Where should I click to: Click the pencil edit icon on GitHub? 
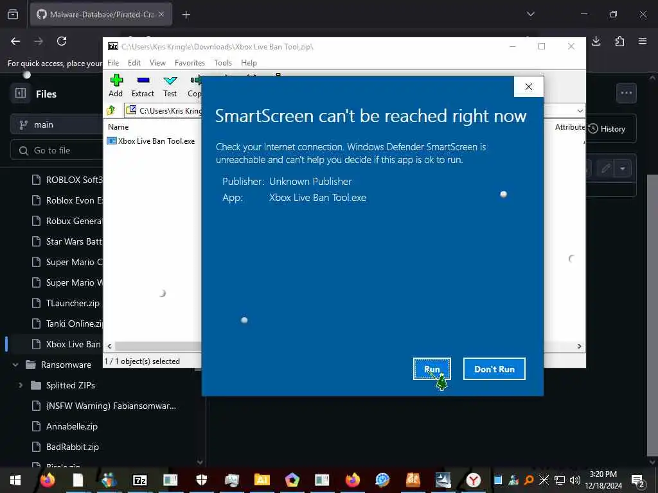point(605,169)
